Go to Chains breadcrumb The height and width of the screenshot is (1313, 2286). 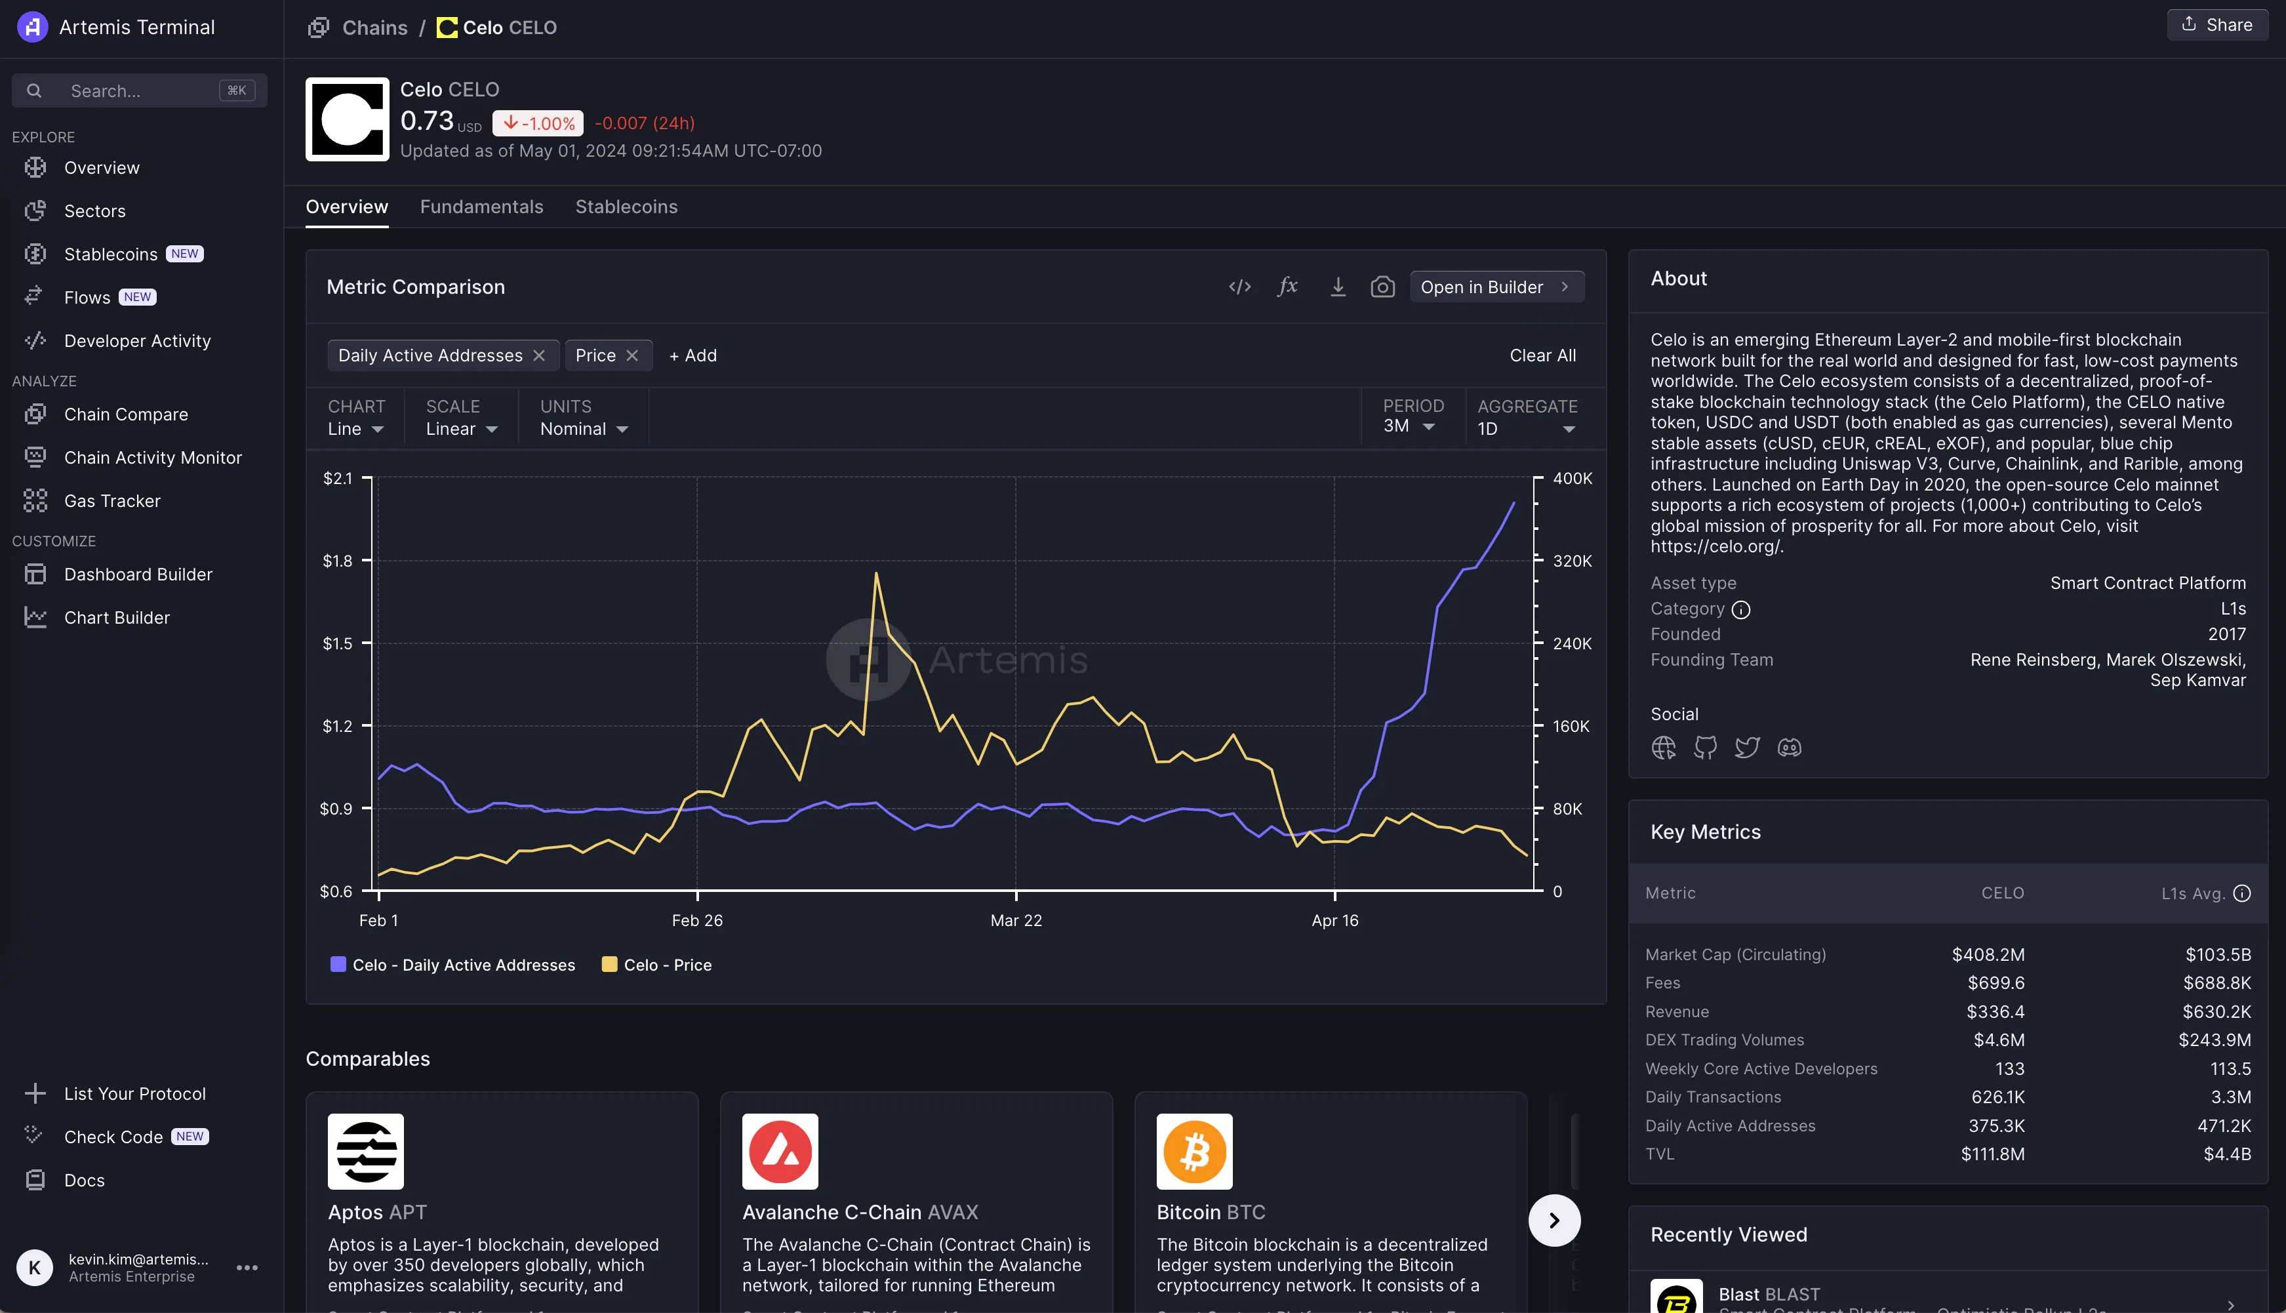[x=374, y=28]
